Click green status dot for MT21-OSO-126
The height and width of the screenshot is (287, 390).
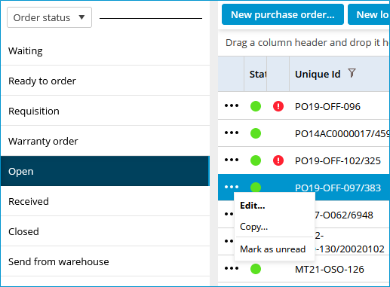pyautogui.click(x=256, y=269)
